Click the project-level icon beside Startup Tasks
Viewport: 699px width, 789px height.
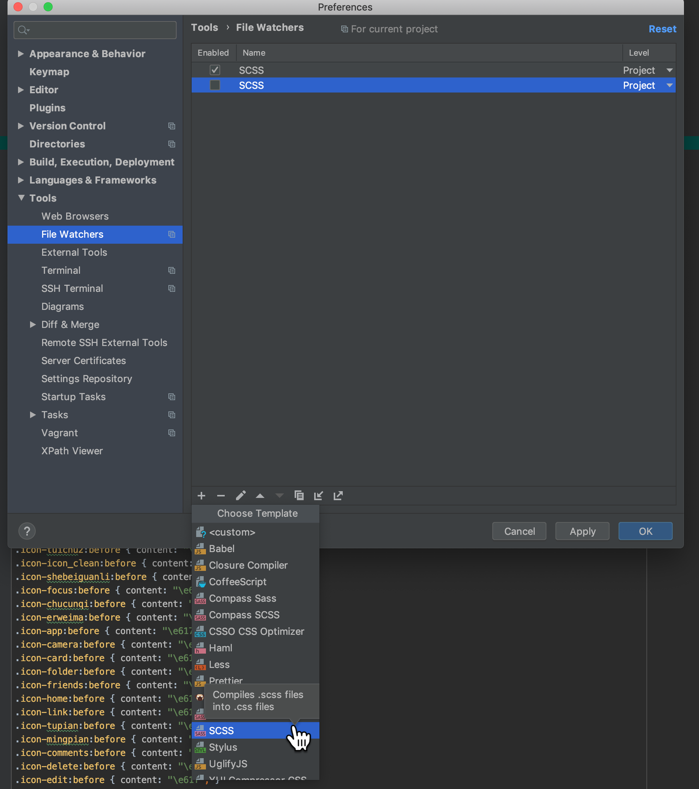click(172, 397)
